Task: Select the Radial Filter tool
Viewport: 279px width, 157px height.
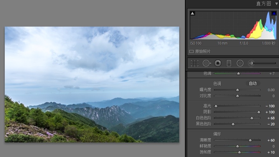Action: (240, 63)
